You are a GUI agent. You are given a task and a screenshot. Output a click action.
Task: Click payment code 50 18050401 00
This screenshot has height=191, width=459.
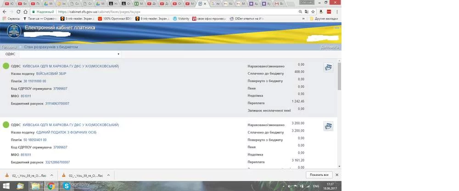(x=35, y=140)
